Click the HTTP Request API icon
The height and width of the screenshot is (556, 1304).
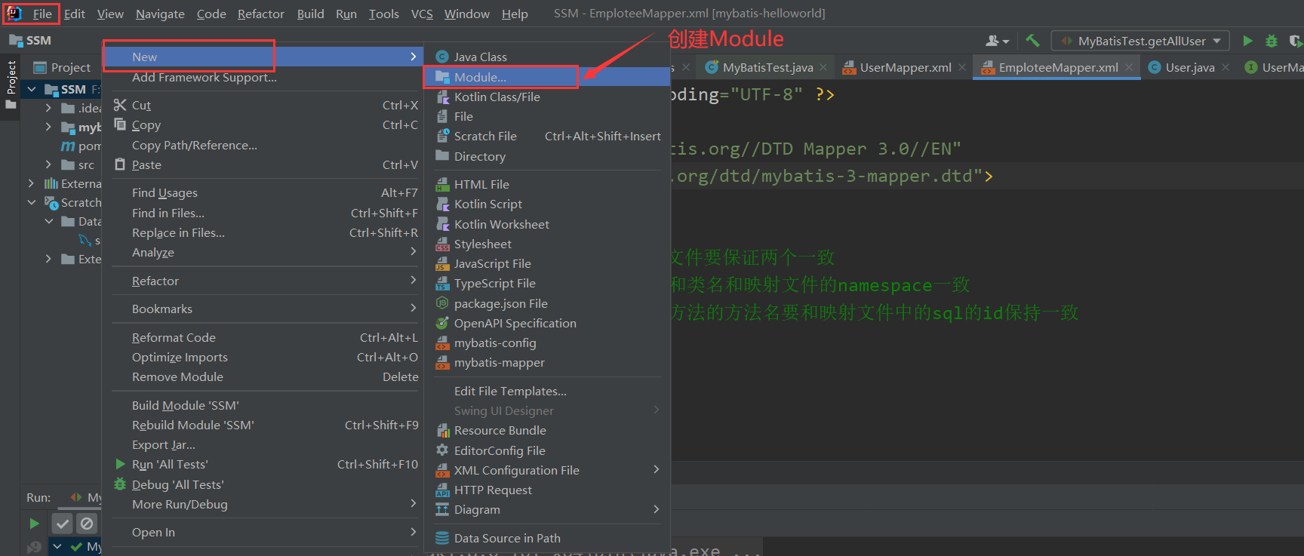tap(443, 490)
